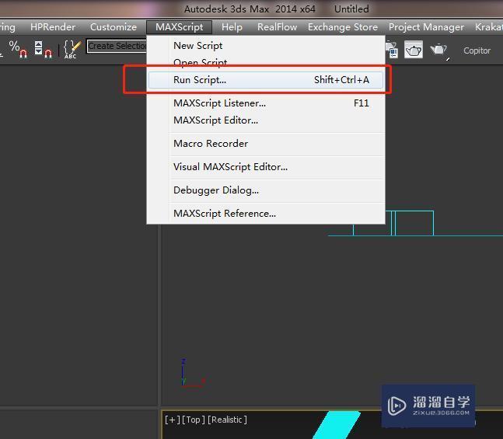Close the open MAXScript menu

pos(180,27)
